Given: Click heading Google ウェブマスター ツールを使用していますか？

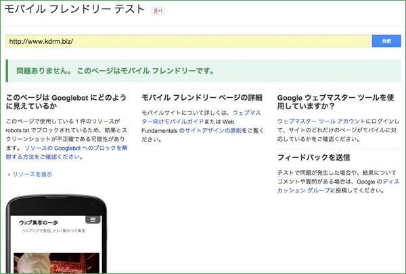Looking at the screenshot, I should tap(336, 102).
